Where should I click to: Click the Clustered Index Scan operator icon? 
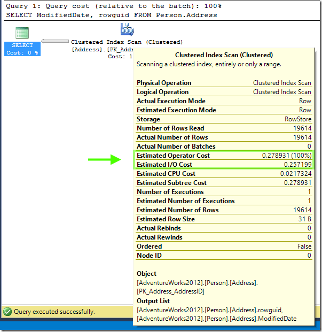tap(127, 30)
